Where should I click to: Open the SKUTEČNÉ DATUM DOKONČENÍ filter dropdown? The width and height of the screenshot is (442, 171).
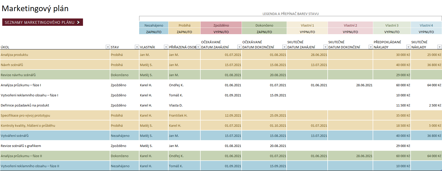tap(371, 47)
